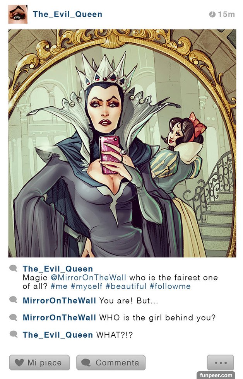The image size is (243, 379).
Task: Open the #beautiful hashtag
Action: [126, 286]
